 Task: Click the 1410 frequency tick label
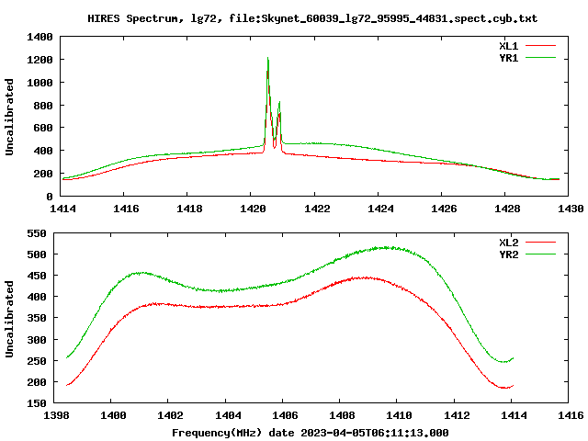pos(399,415)
